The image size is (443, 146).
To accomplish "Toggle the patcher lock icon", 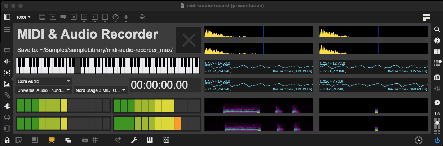I will click(7, 140).
